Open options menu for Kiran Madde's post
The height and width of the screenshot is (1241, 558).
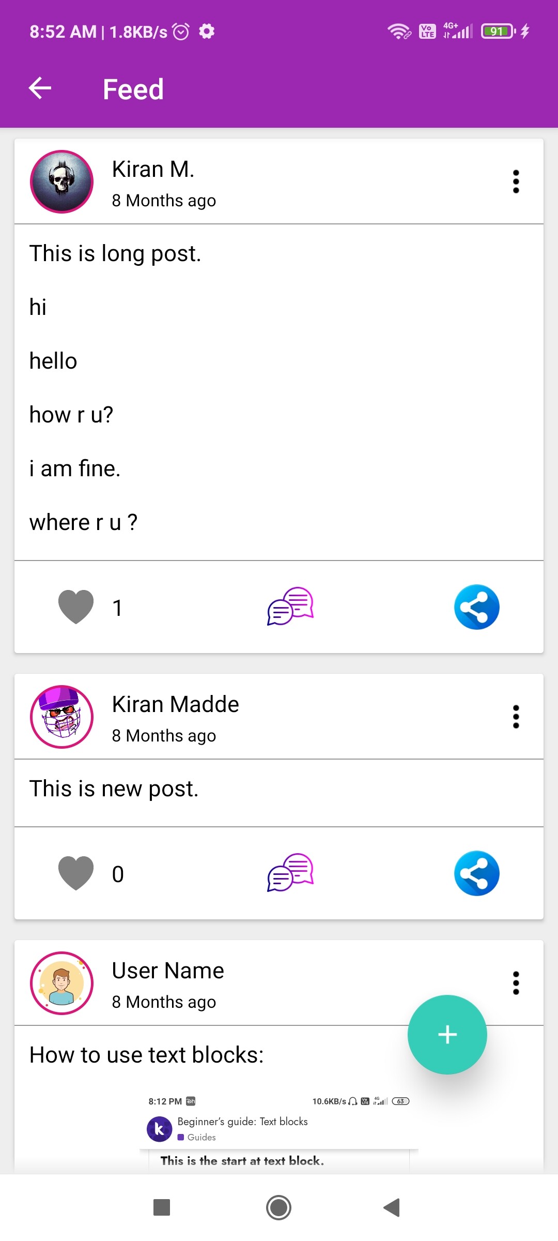tap(516, 717)
